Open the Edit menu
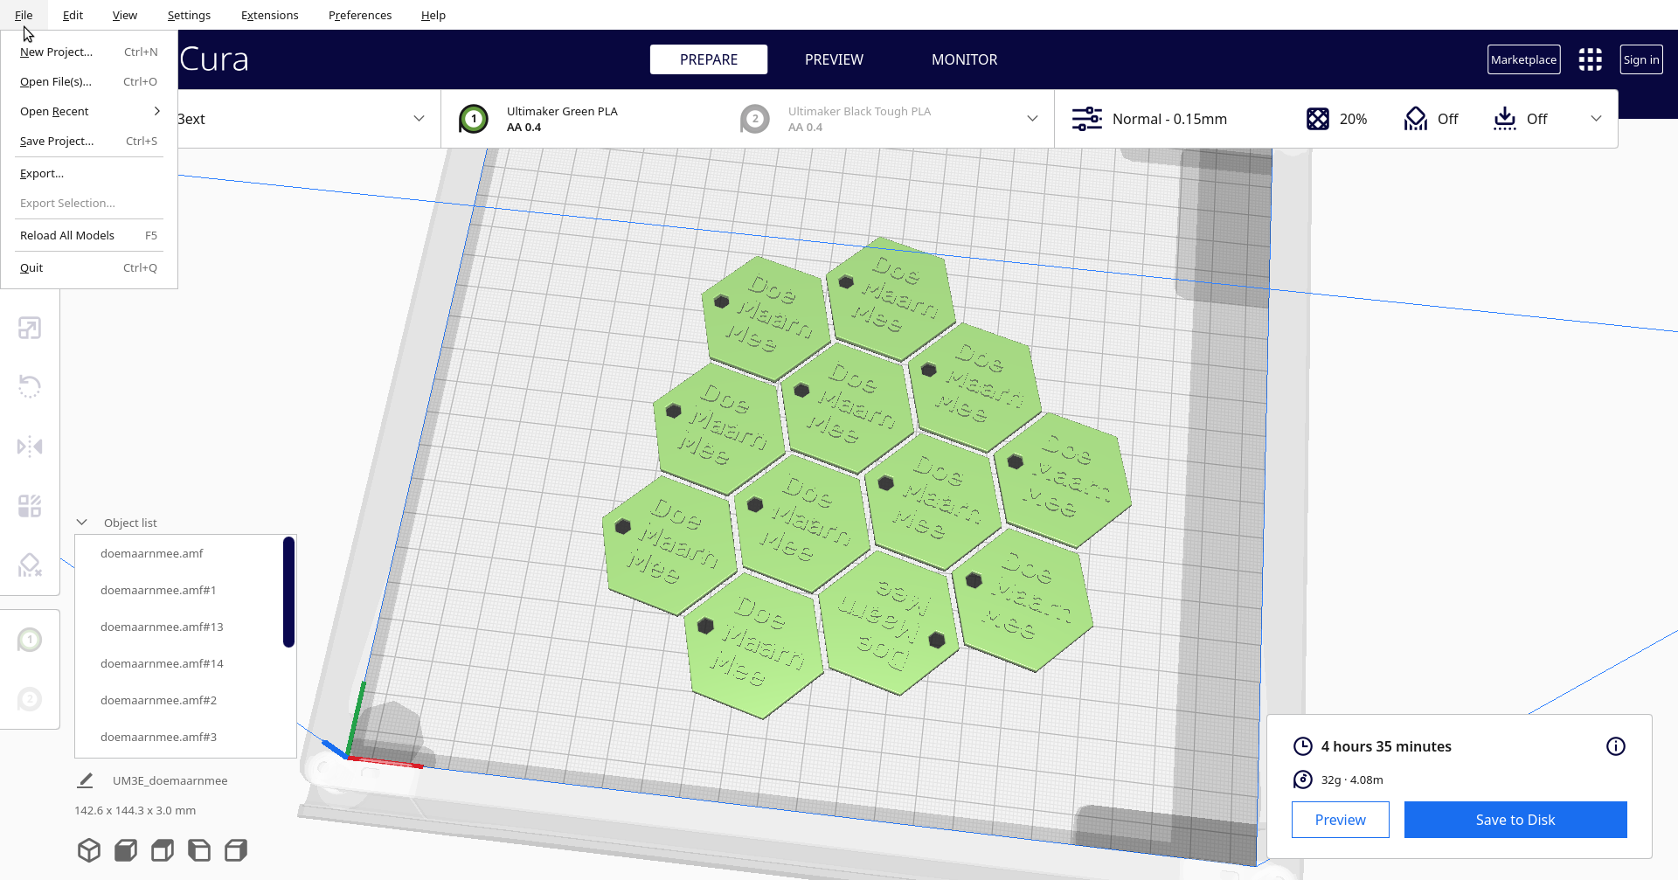 point(73,15)
